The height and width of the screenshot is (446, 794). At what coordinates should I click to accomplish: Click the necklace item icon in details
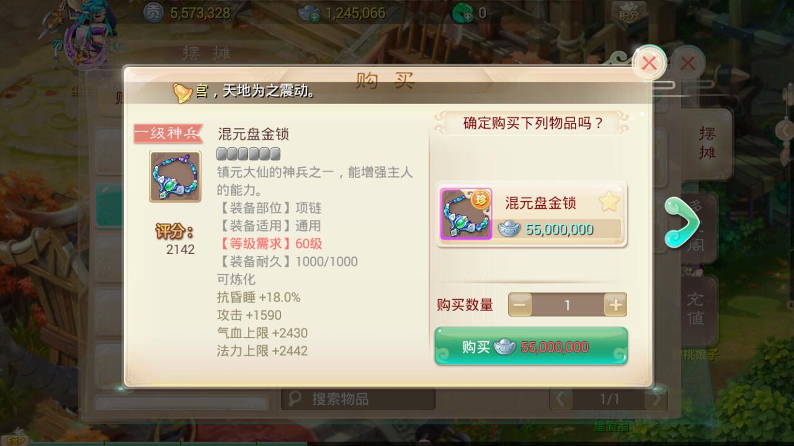175,176
